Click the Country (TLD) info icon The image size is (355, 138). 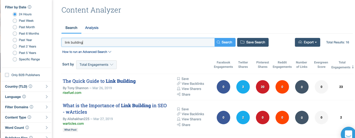pyautogui.click(x=31, y=86)
